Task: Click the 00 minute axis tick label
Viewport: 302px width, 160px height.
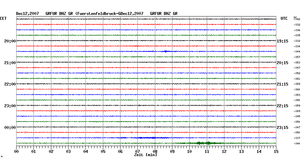Action: coord(16,152)
